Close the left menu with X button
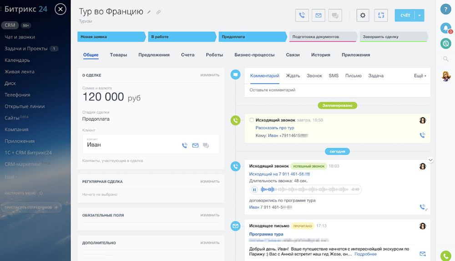 point(61,9)
